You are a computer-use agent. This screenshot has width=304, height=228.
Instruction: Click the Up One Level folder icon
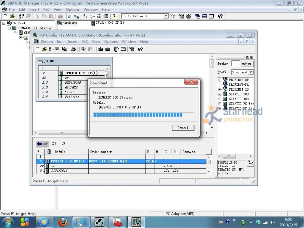tap(115, 16)
